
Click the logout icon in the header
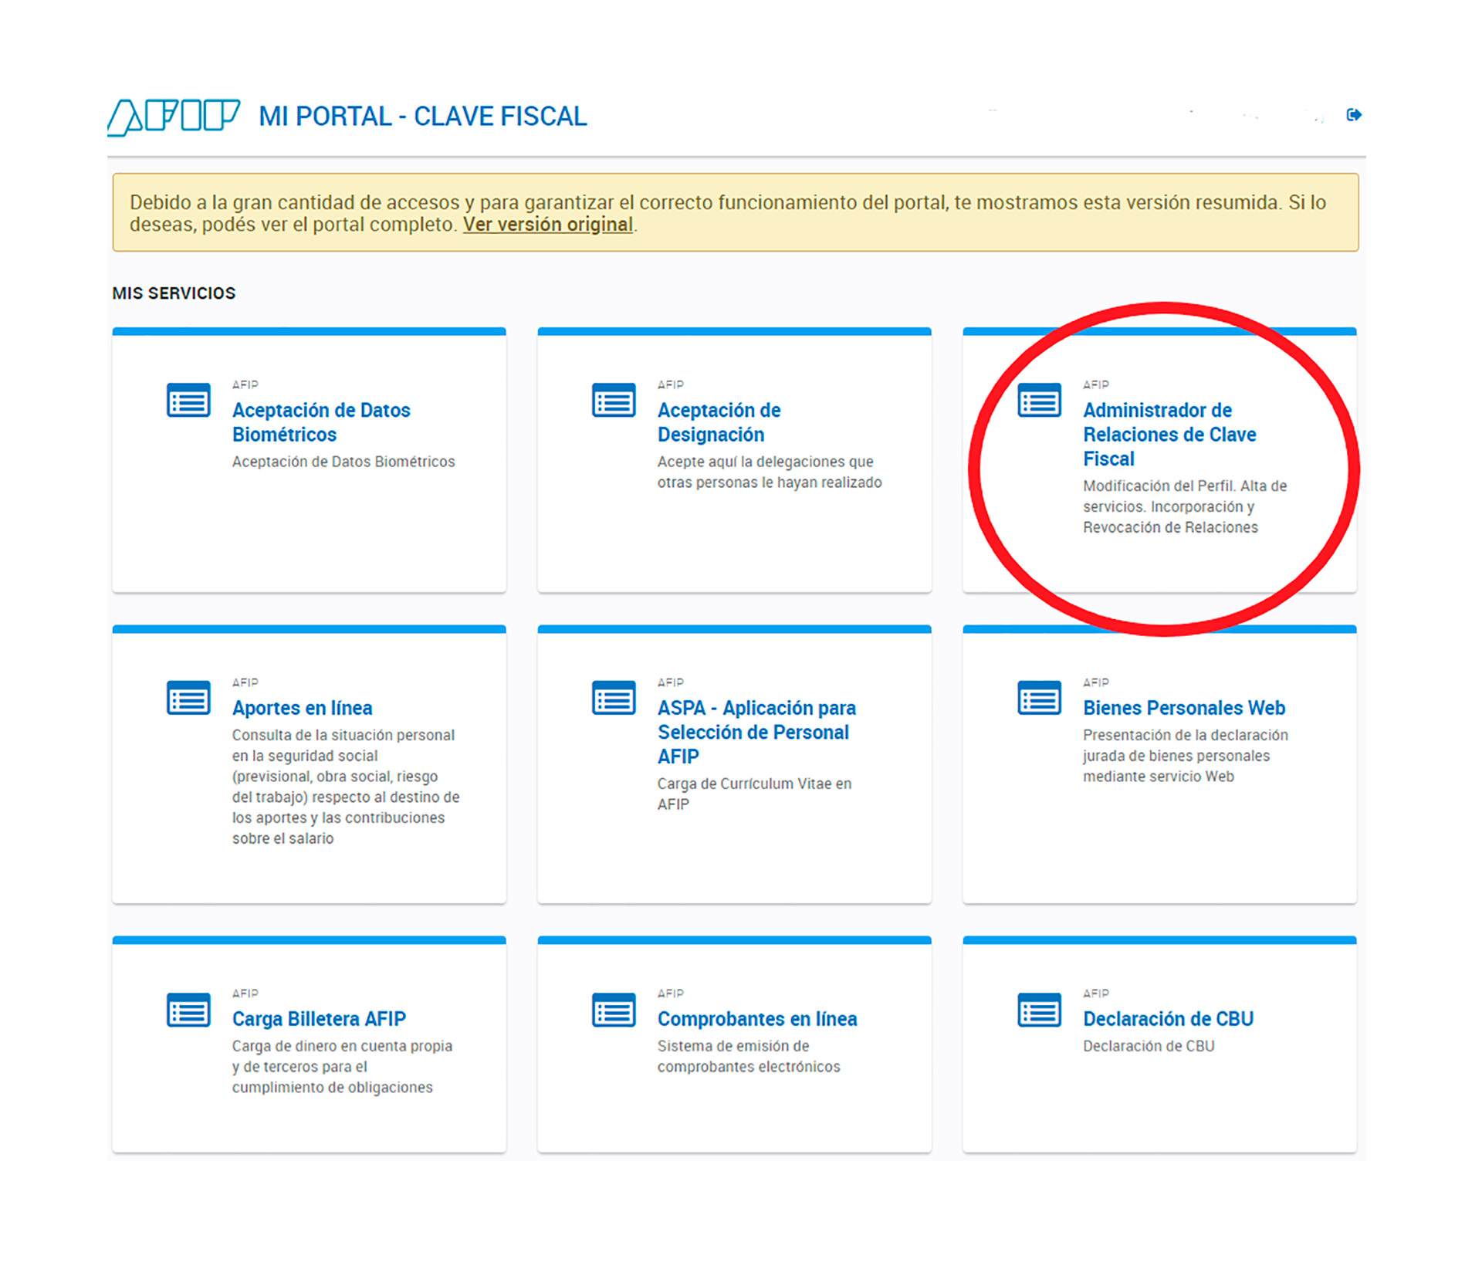1354,115
